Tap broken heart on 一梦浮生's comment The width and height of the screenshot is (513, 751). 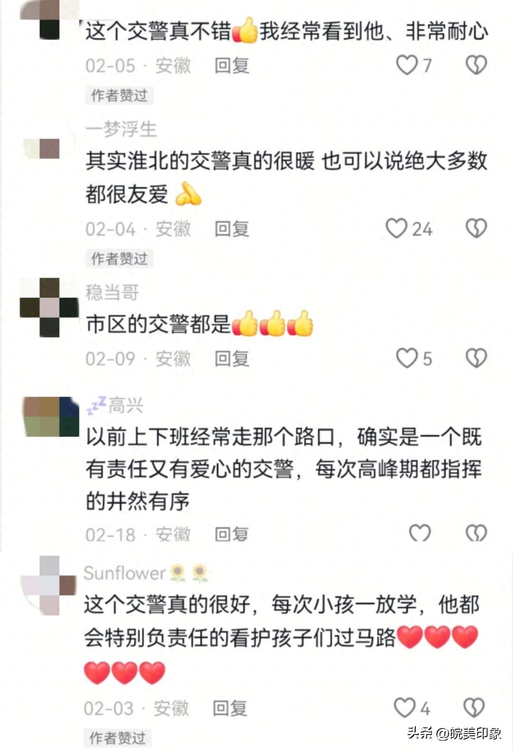point(476,229)
